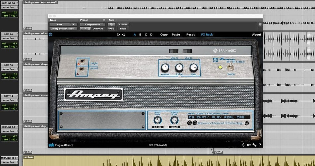The height and width of the screenshot is (166, 315).
Task: Select next preset with plus button
Action: 85,29
